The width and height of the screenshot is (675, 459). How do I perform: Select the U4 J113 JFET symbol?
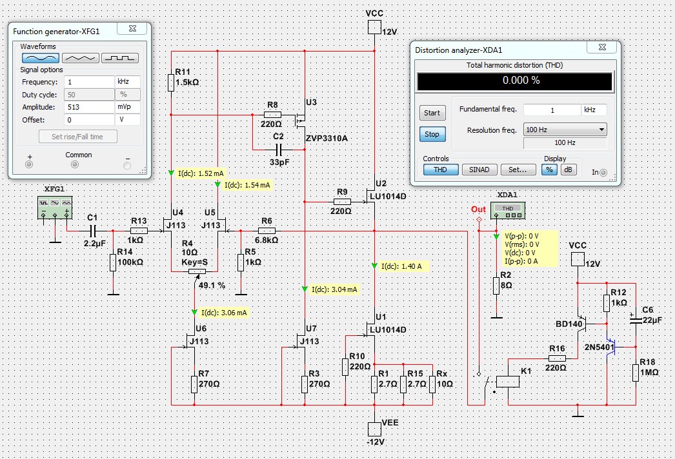[x=167, y=226]
